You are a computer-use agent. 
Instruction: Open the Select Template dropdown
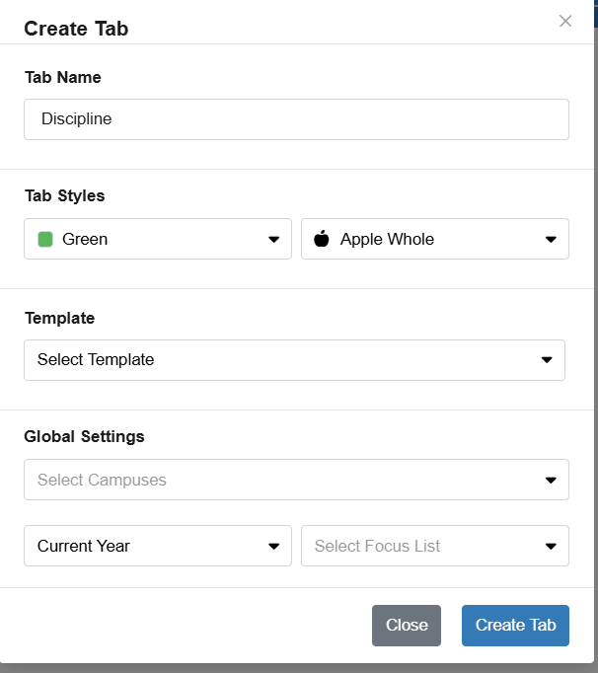[294, 360]
